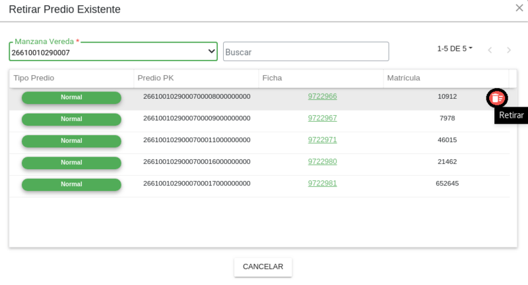Open ficha link 9722971

click(322, 140)
